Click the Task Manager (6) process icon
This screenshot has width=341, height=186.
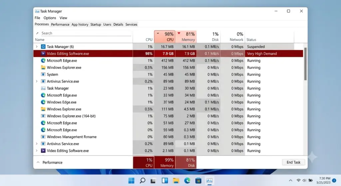(43, 47)
